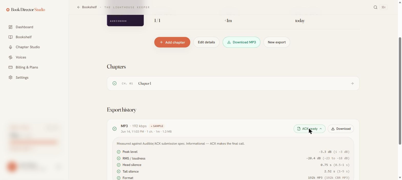The image size is (402, 180).
Task: Click the Chapters heading
Action: (116, 67)
